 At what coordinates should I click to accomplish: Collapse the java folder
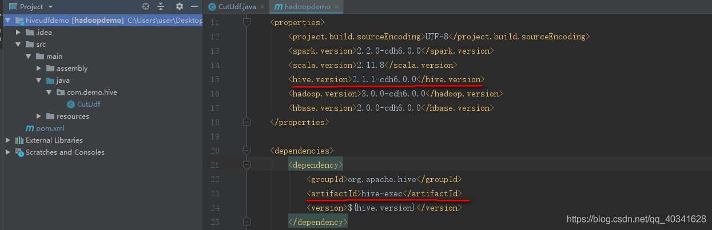(x=39, y=80)
